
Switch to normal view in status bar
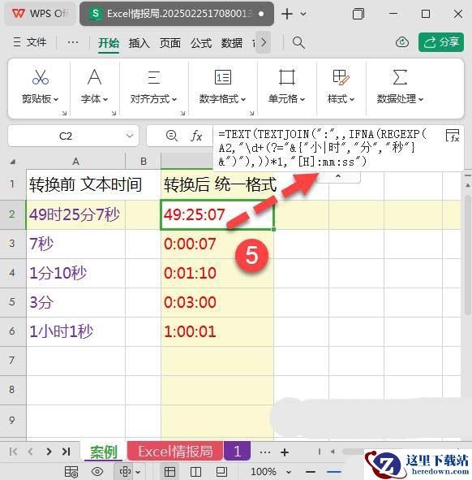169,471
